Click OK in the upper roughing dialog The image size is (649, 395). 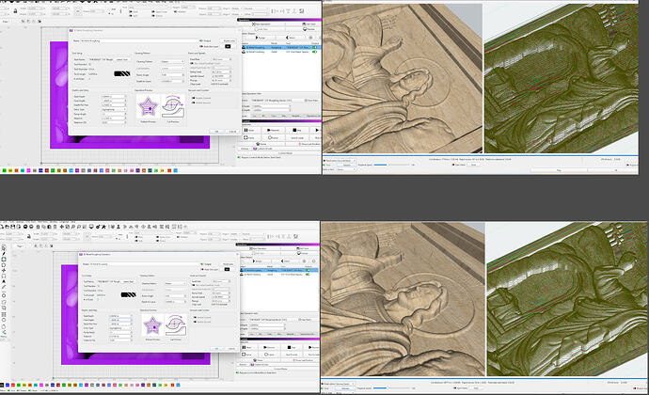pyautogui.click(x=216, y=132)
